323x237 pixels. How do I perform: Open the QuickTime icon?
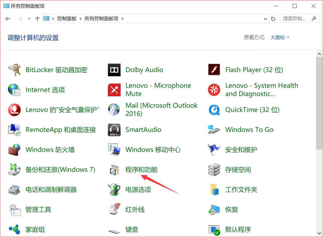(x=214, y=110)
